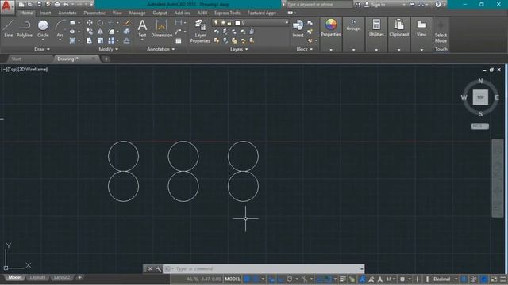Open the annotation scale 1:1 dropdown
508x285 pixels.
391,279
